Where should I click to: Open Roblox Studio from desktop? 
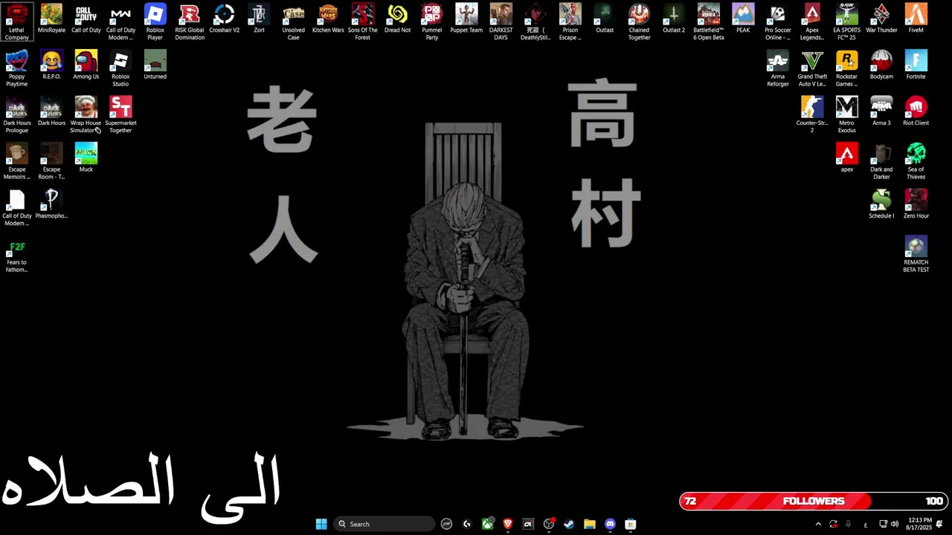click(120, 68)
